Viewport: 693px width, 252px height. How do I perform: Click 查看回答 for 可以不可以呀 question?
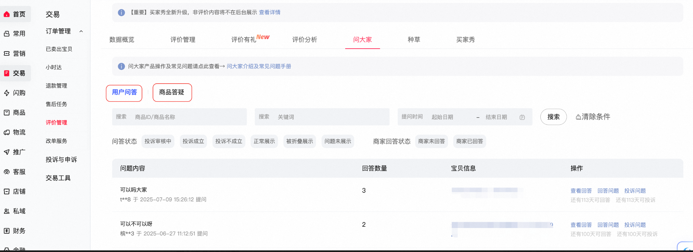[x=581, y=225]
